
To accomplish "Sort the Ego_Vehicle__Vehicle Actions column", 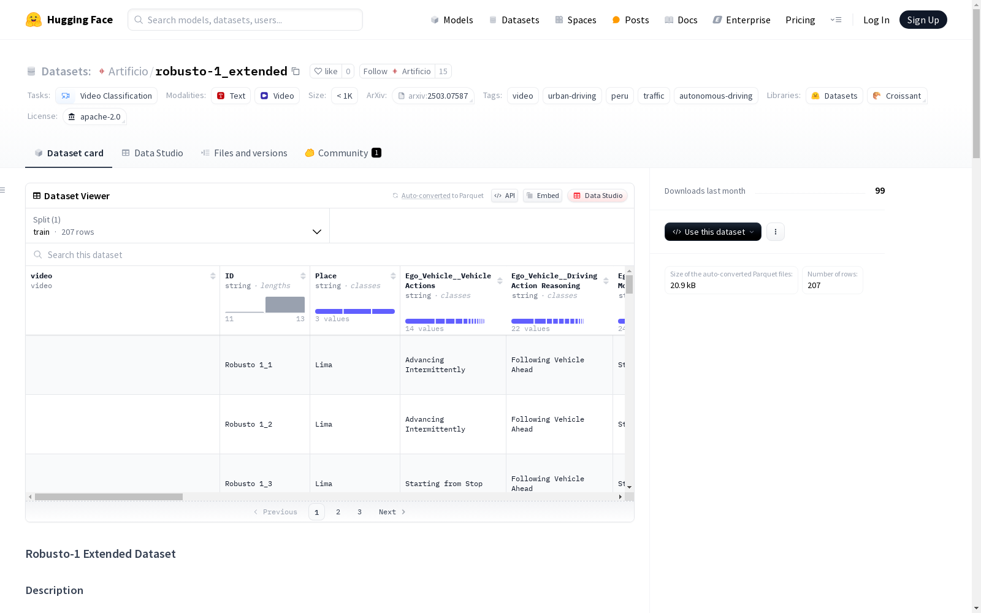I will [x=500, y=281].
